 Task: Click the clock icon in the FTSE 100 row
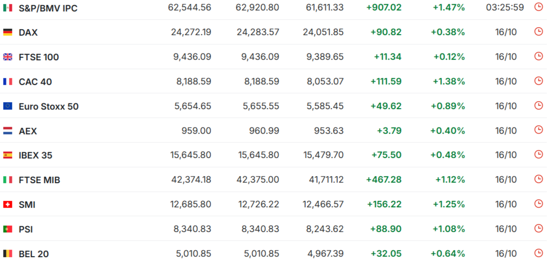point(538,56)
